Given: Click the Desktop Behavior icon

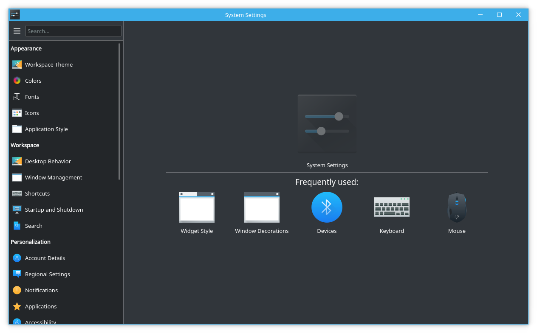Looking at the screenshot, I should (17, 161).
